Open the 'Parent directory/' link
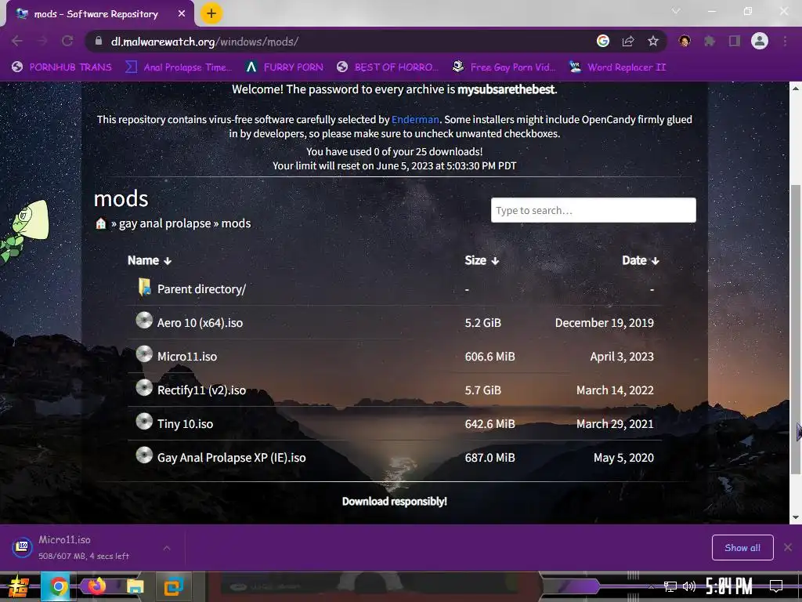The height and width of the screenshot is (602, 802). [201, 289]
